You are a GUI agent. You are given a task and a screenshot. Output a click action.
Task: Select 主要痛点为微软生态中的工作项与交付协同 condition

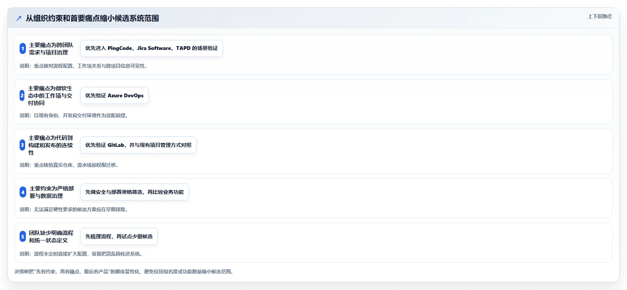click(50, 95)
